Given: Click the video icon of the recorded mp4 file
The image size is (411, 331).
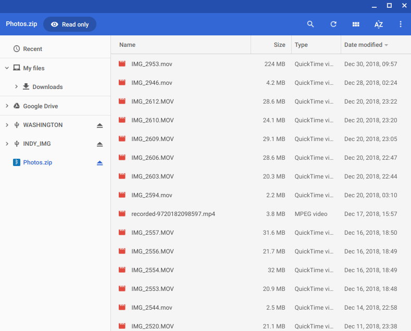Looking at the screenshot, I should tap(122, 213).
